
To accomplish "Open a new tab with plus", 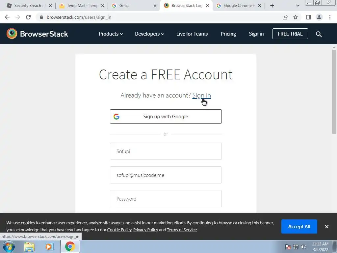I will click(272, 6).
